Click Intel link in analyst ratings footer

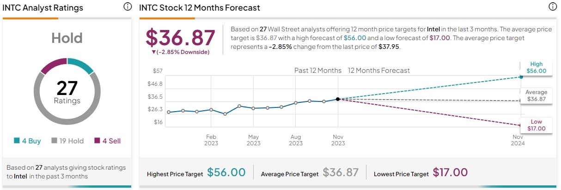(x=20, y=176)
